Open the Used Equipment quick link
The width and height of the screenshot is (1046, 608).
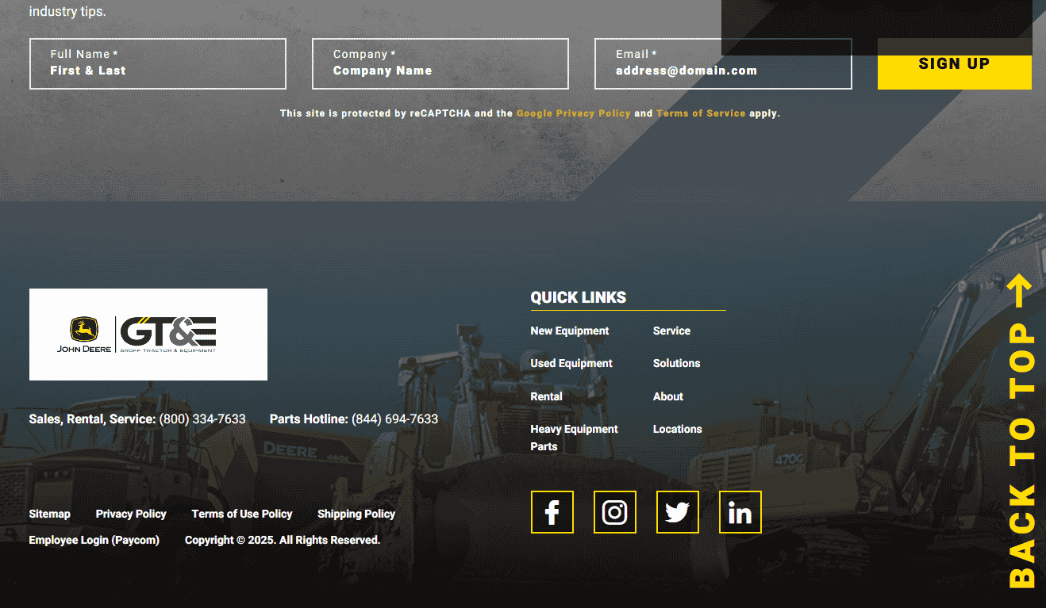tap(571, 363)
